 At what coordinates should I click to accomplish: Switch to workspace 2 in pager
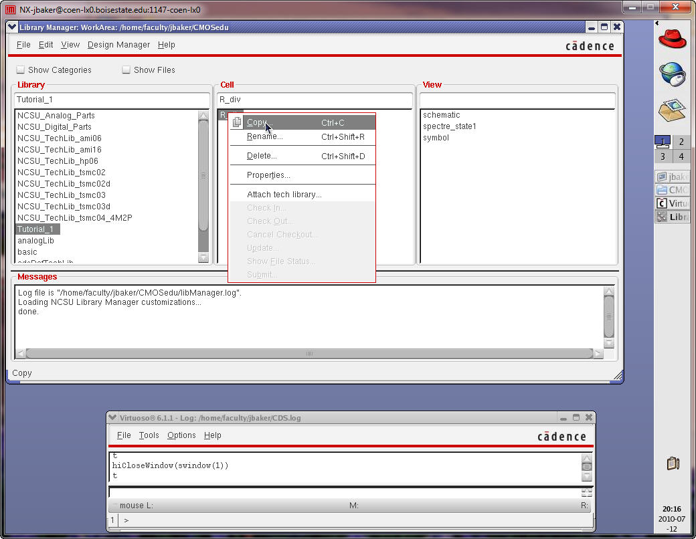(x=681, y=142)
